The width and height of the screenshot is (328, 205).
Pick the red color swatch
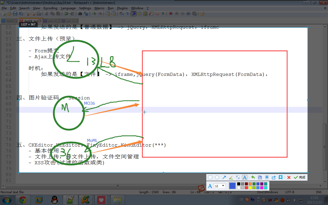pyautogui.click(x=247, y=188)
